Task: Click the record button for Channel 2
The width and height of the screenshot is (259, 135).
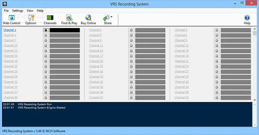Action: tap(131, 30)
